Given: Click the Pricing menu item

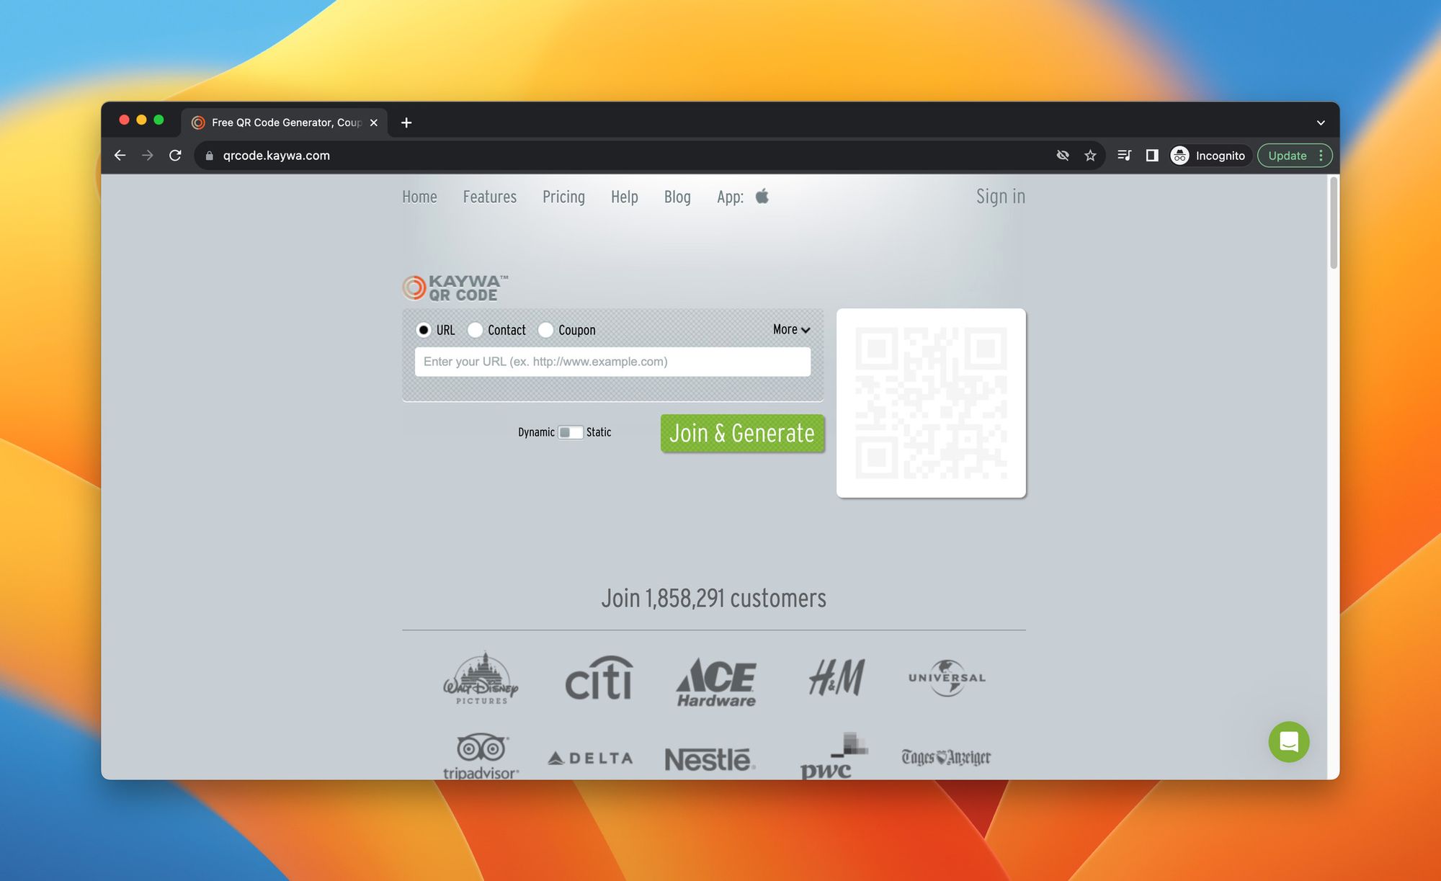Looking at the screenshot, I should pos(563,195).
